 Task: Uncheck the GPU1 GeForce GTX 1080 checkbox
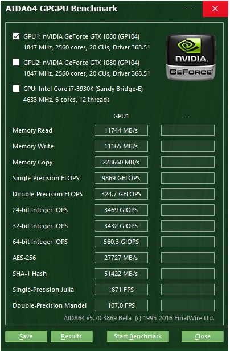point(16,36)
